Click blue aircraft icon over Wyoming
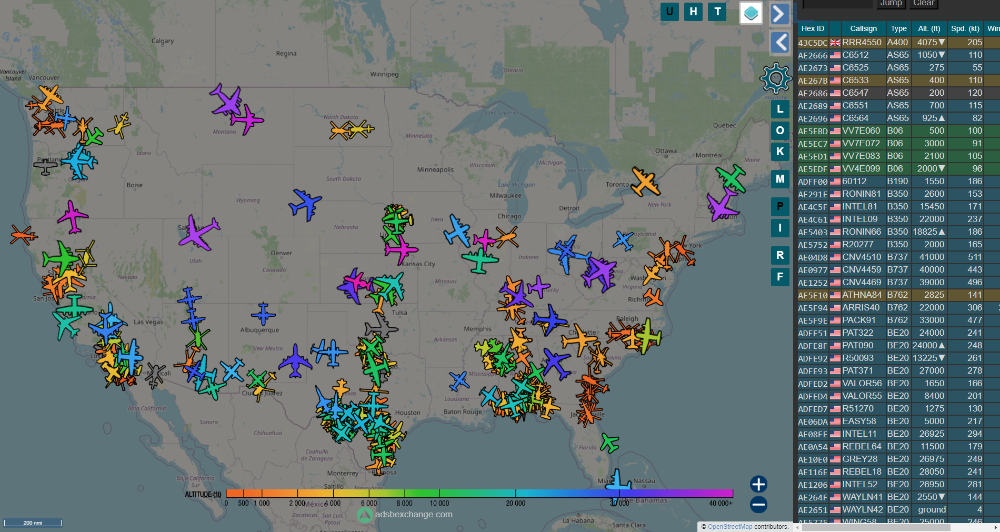 [305, 204]
